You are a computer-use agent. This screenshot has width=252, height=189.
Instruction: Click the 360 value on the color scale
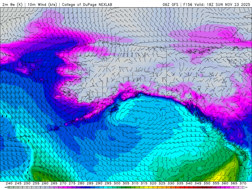coord(225,183)
